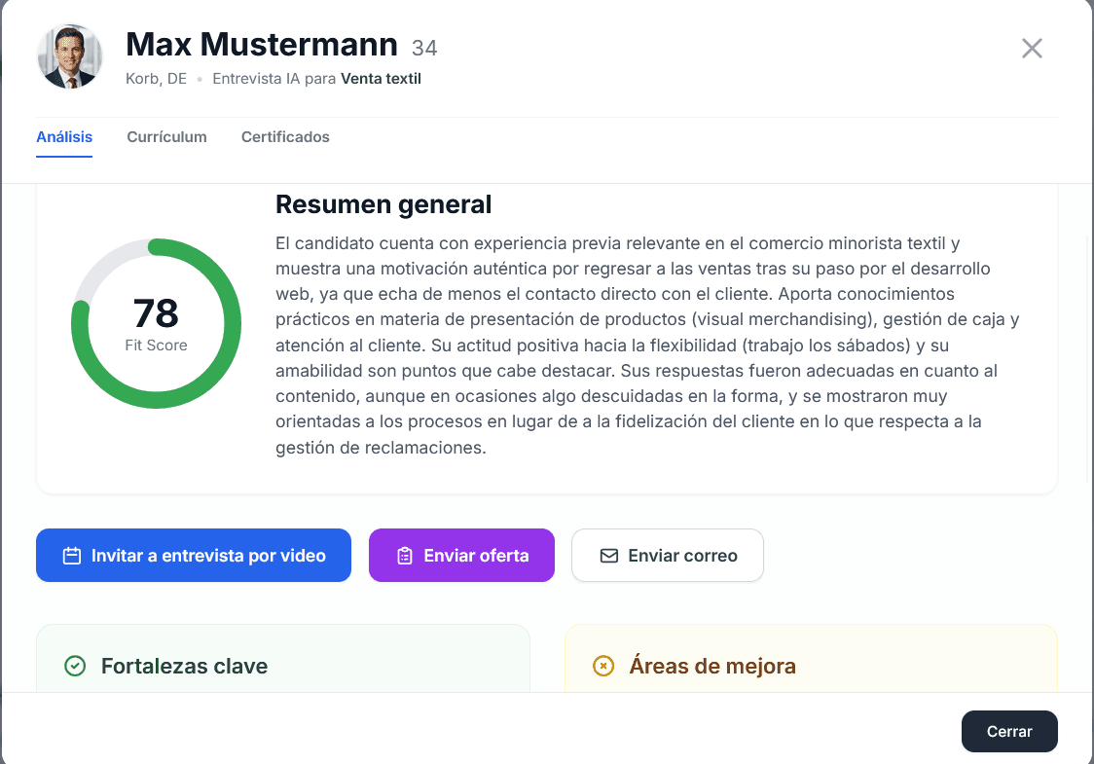Click the candidate name Max Mustermann

click(262, 45)
